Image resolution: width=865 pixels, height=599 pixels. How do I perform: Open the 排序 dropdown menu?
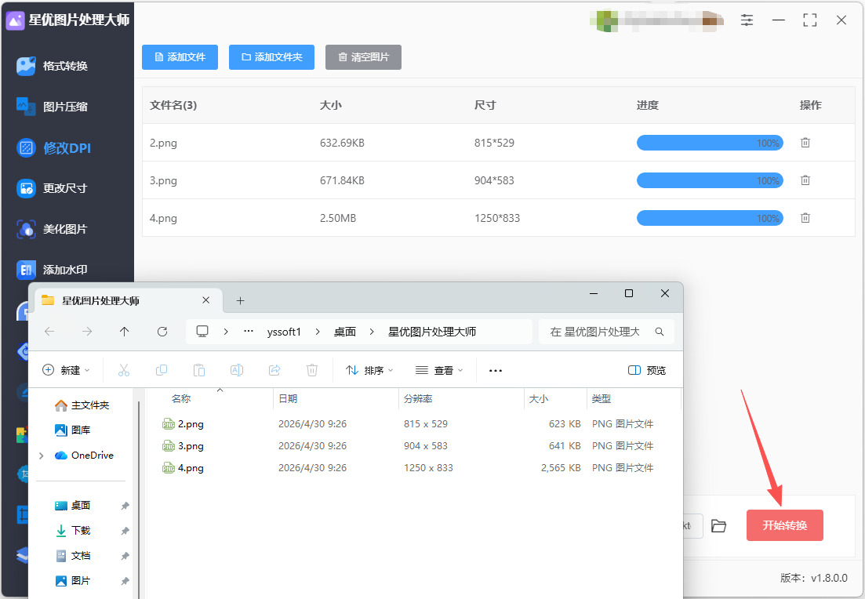pos(369,370)
